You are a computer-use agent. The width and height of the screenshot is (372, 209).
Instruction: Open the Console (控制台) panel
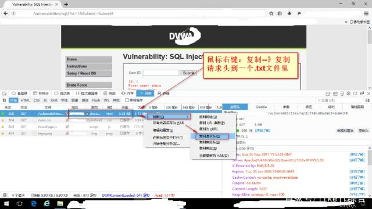pos(41,93)
